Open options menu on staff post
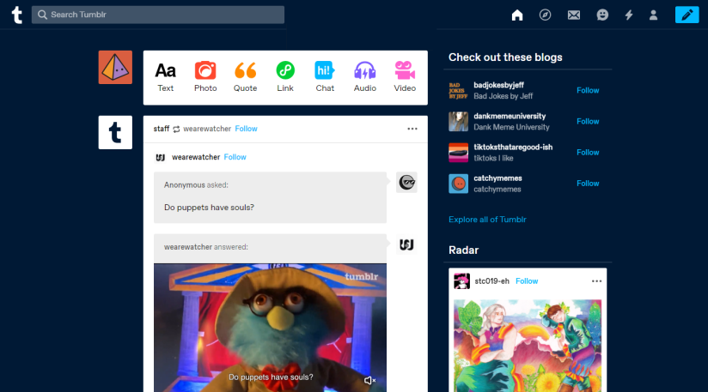The image size is (708, 392). point(412,129)
